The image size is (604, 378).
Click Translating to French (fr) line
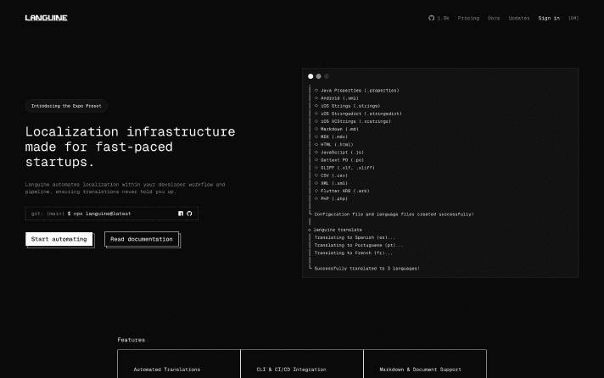point(354,253)
